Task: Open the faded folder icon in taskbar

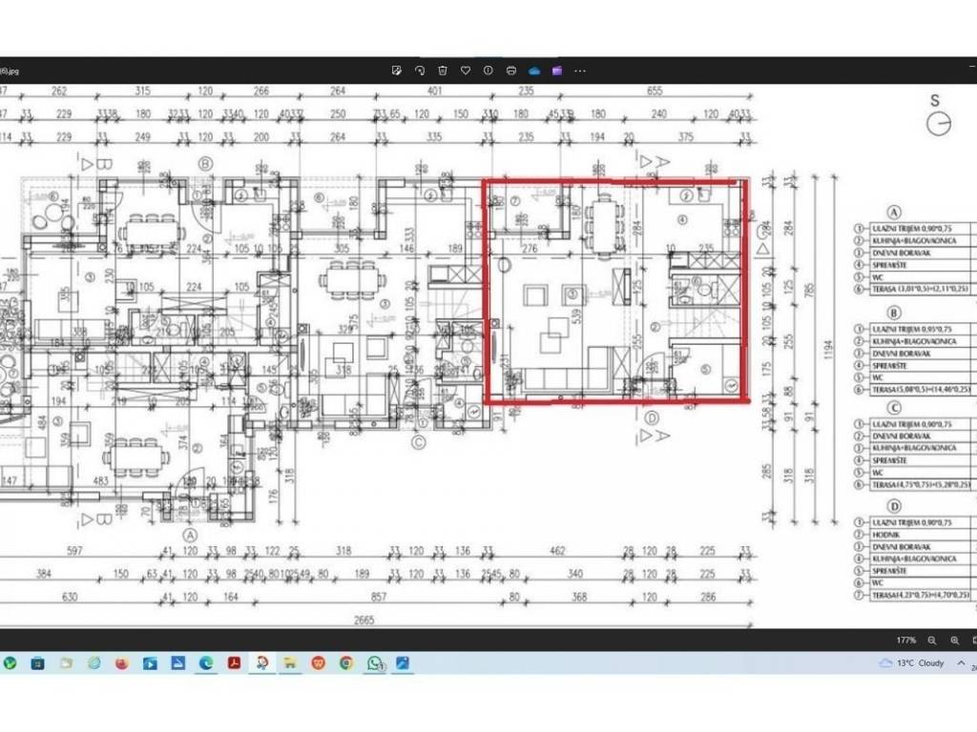Action: tap(66, 663)
